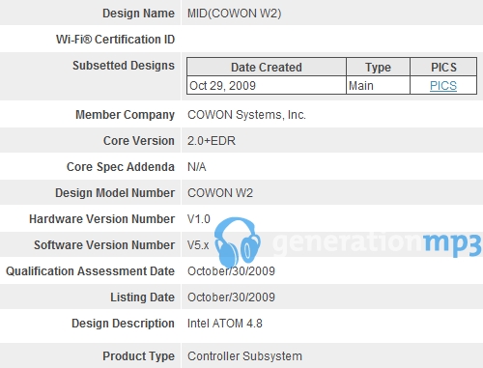Click the Listing Date October/30/2009 value

231,297
